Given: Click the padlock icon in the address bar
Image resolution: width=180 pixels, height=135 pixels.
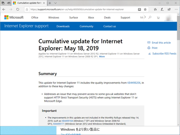Looking at the screenshot, I should (x=27, y=9).
